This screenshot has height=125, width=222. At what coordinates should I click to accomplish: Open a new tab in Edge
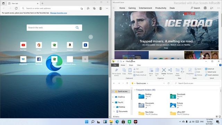pyautogui.click(x=42, y=3)
